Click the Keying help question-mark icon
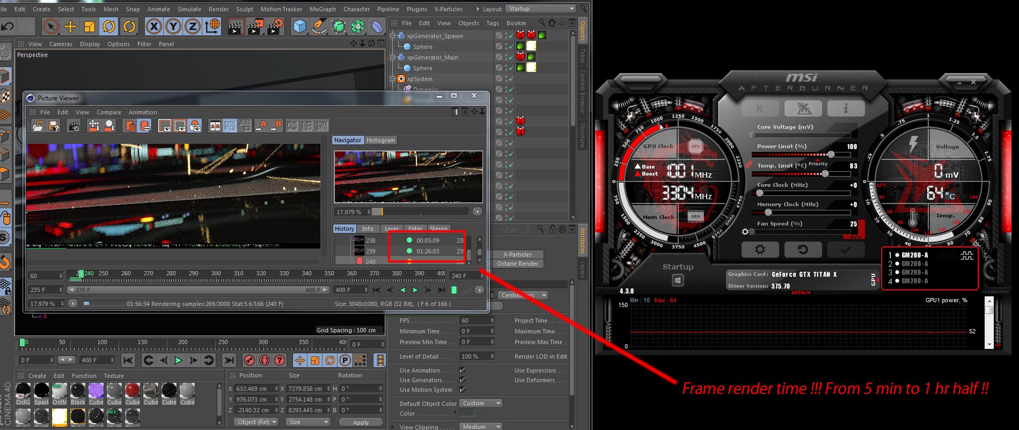Image resolution: width=1019 pixels, height=430 pixels. tap(280, 360)
